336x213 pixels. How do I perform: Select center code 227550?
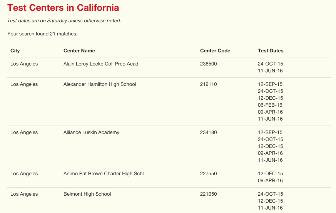coord(208,174)
